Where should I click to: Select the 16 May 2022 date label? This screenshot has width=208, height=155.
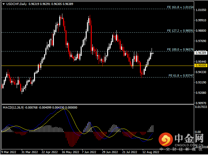pyautogui.click(x=70, y=152)
